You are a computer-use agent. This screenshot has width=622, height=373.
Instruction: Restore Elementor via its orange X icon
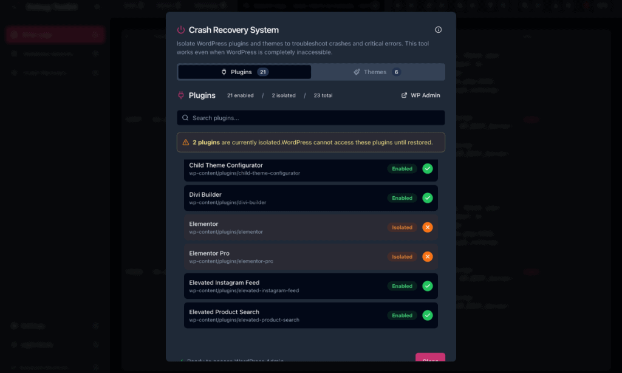pyautogui.click(x=427, y=227)
